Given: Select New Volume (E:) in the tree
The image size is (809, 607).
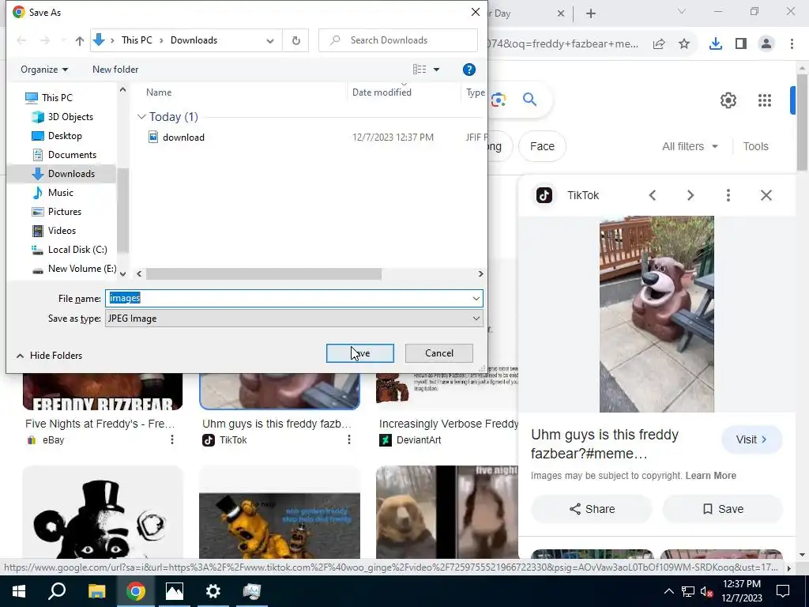Looking at the screenshot, I should tap(81, 269).
